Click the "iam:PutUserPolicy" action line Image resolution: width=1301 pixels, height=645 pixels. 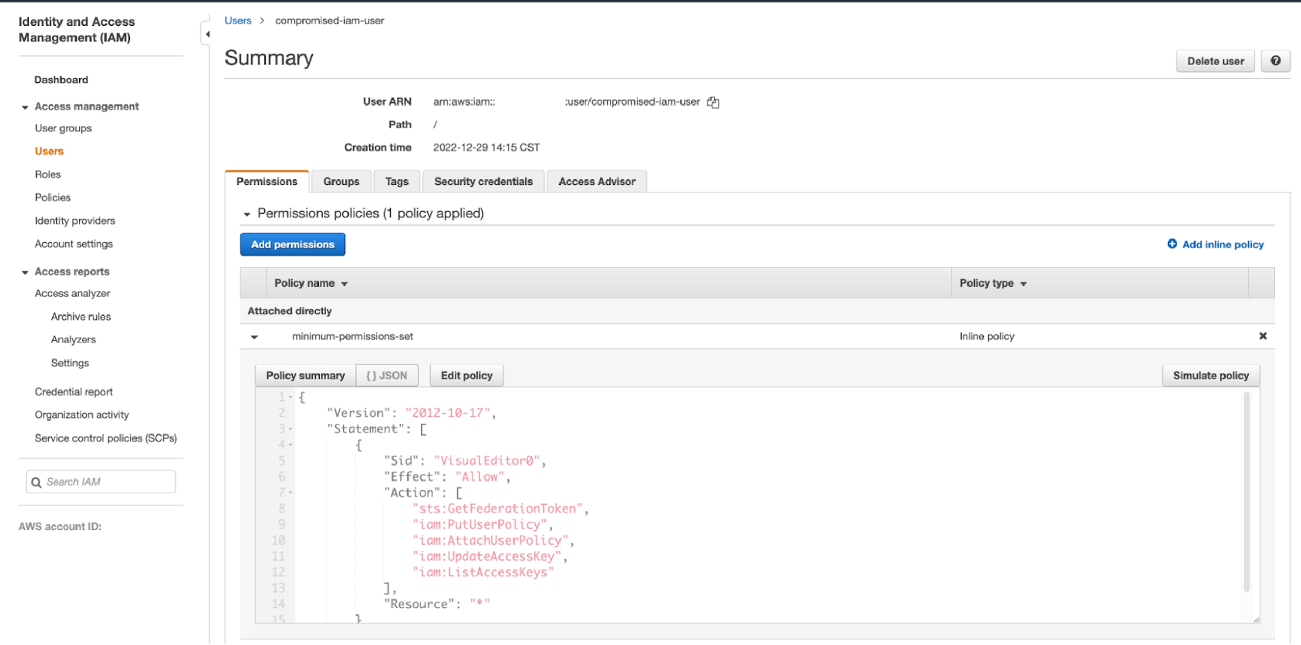click(482, 525)
